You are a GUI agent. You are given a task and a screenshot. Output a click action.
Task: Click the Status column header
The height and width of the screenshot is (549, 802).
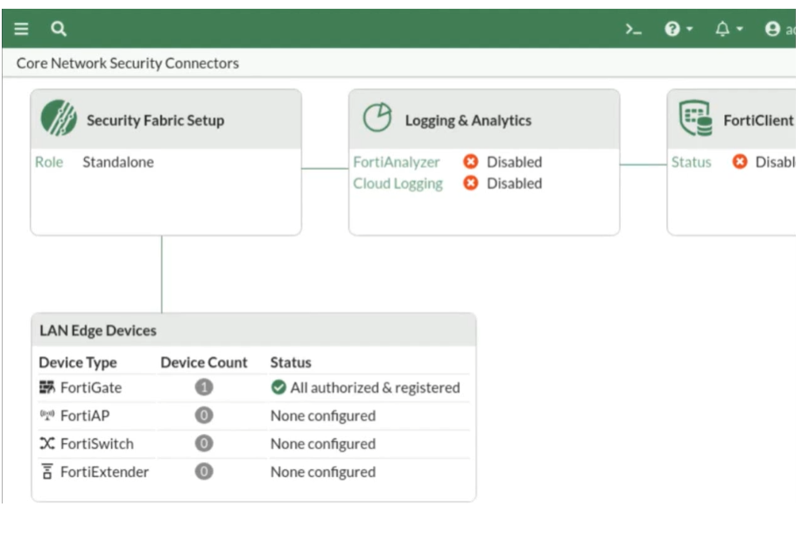[291, 362]
